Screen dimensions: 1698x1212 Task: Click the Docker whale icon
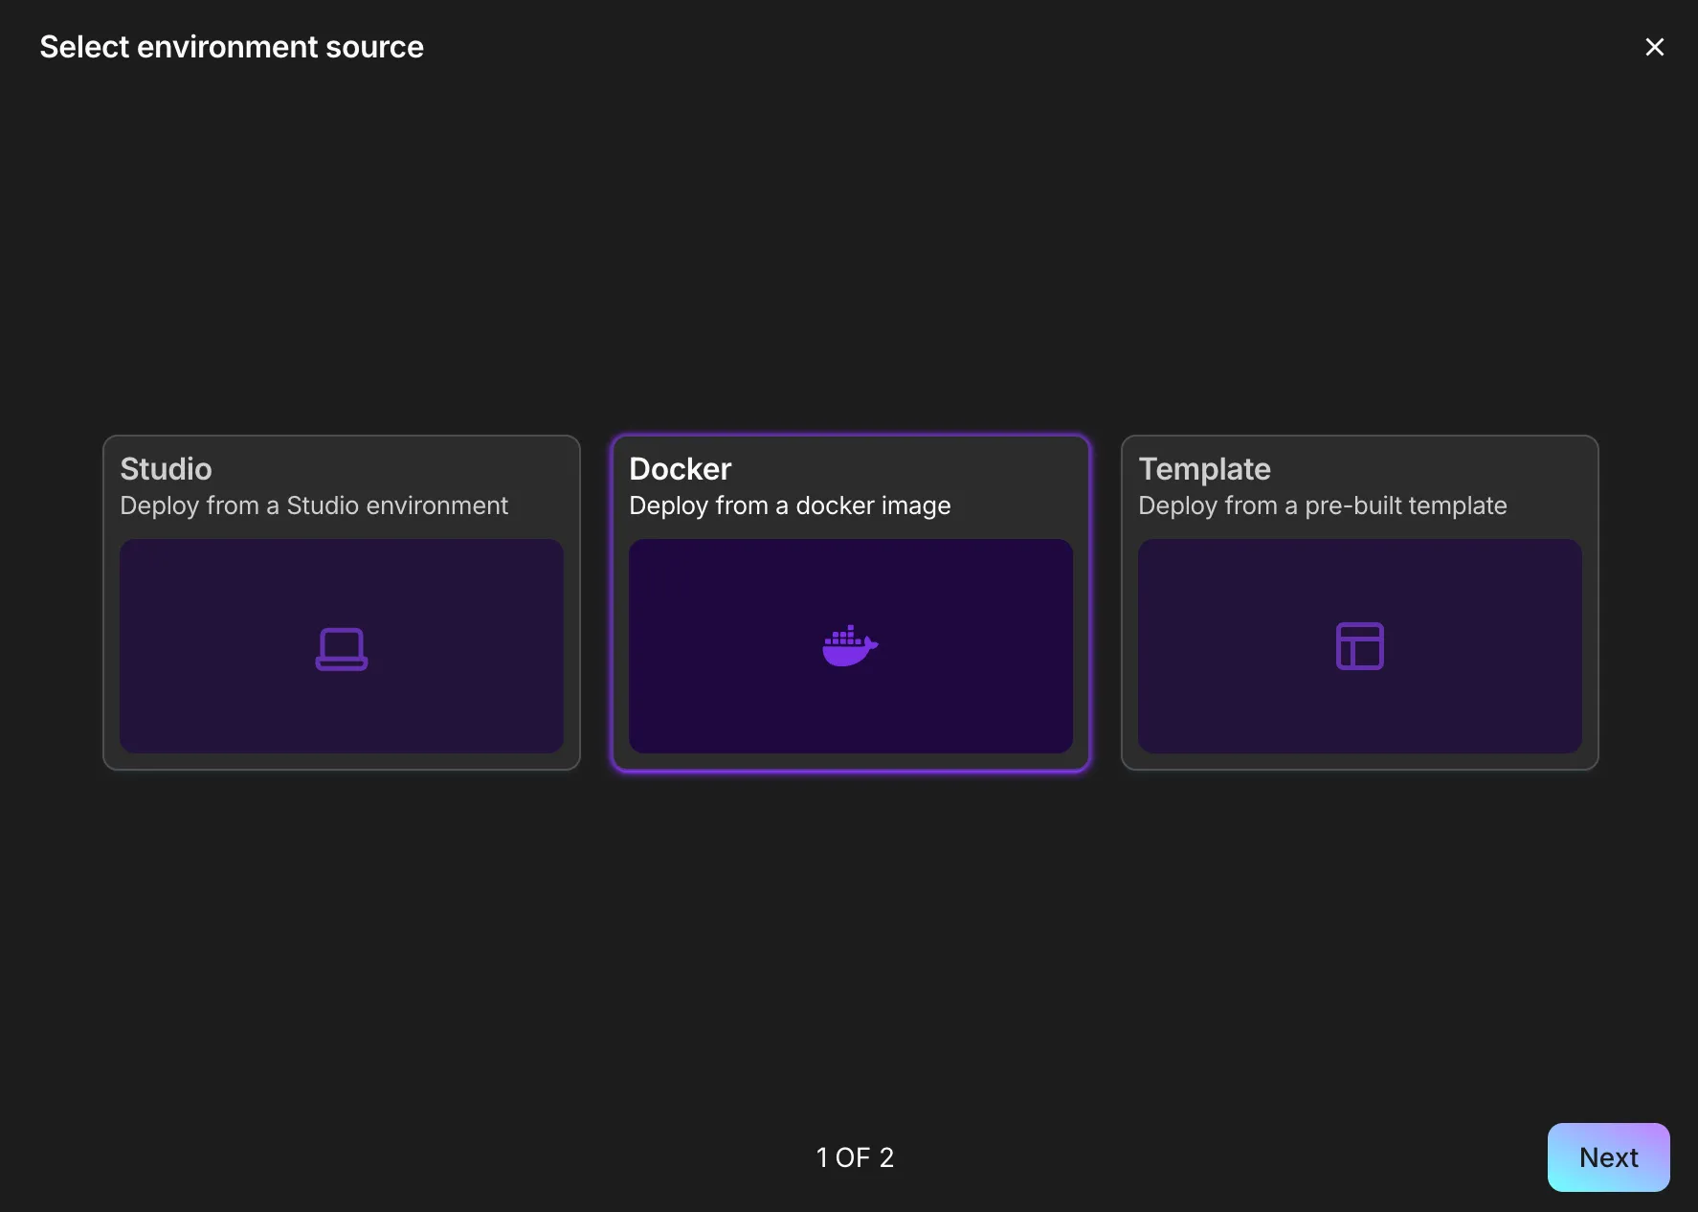[850, 646]
